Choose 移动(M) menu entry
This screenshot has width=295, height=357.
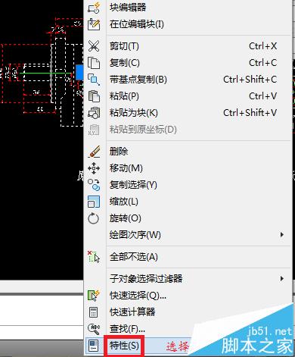tap(126, 168)
